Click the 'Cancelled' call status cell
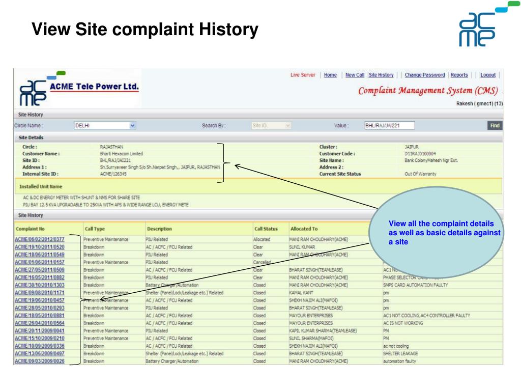This screenshot has height=391, width=521. [x=262, y=262]
